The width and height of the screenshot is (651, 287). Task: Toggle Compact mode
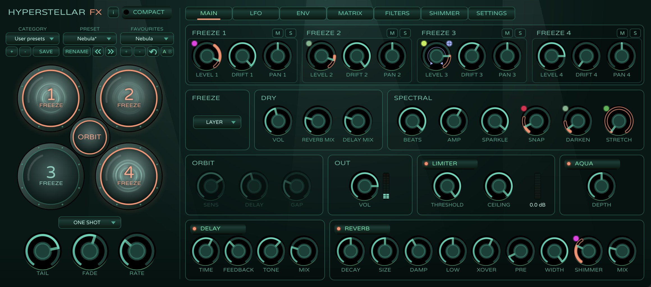pos(147,12)
